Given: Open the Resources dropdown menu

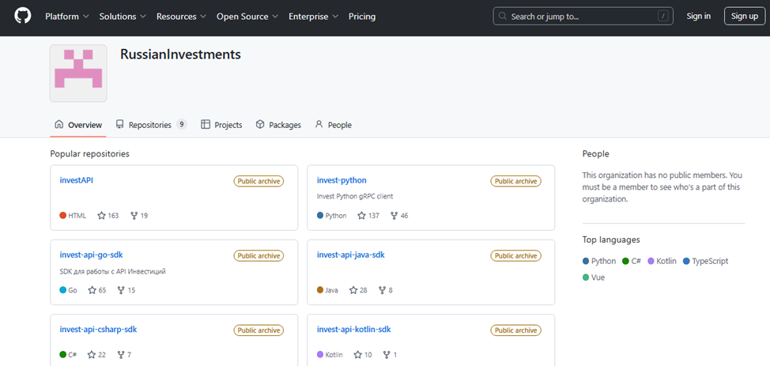Looking at the screenshot, I should (181, 17).
